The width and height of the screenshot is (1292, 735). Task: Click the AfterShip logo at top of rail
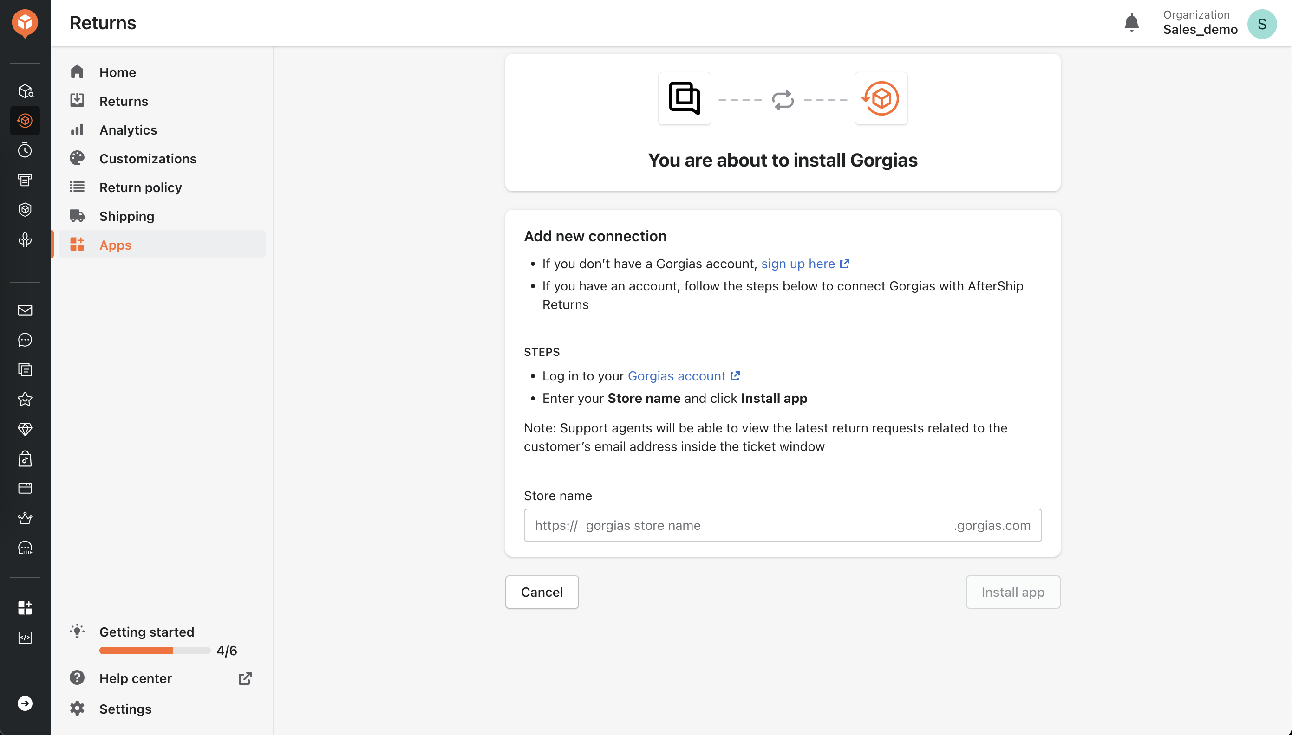pos(25,23)
